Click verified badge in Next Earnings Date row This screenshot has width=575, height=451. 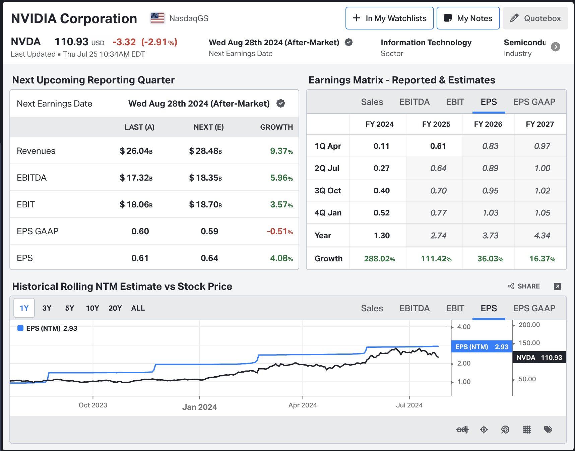[281, 104]
